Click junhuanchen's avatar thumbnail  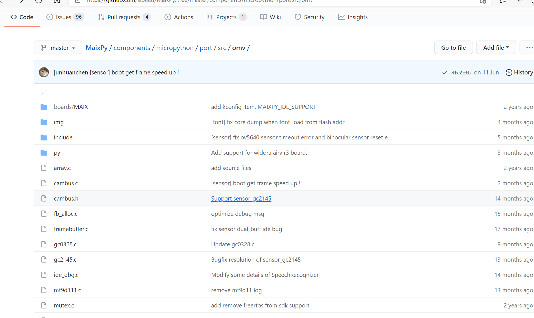(44, 72)
